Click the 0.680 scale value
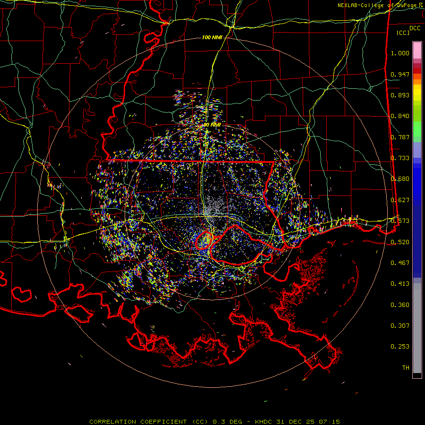The image size is (425, 425). pos(400,179)
